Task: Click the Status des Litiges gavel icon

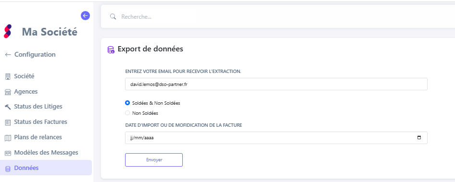Action: pos(8,107)
